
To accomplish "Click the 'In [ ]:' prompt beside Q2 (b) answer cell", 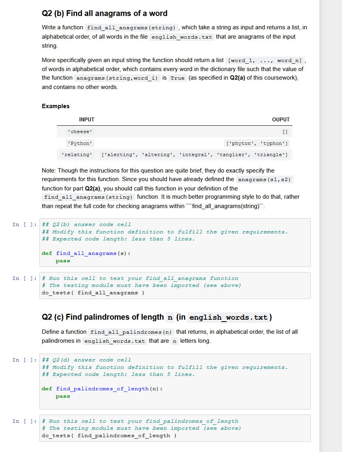I will tap(25, 224).
